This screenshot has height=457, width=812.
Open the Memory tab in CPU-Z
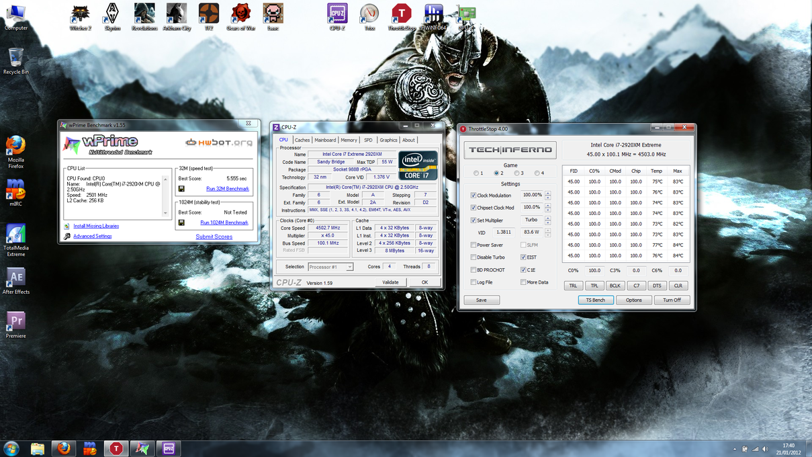point(349,140)
